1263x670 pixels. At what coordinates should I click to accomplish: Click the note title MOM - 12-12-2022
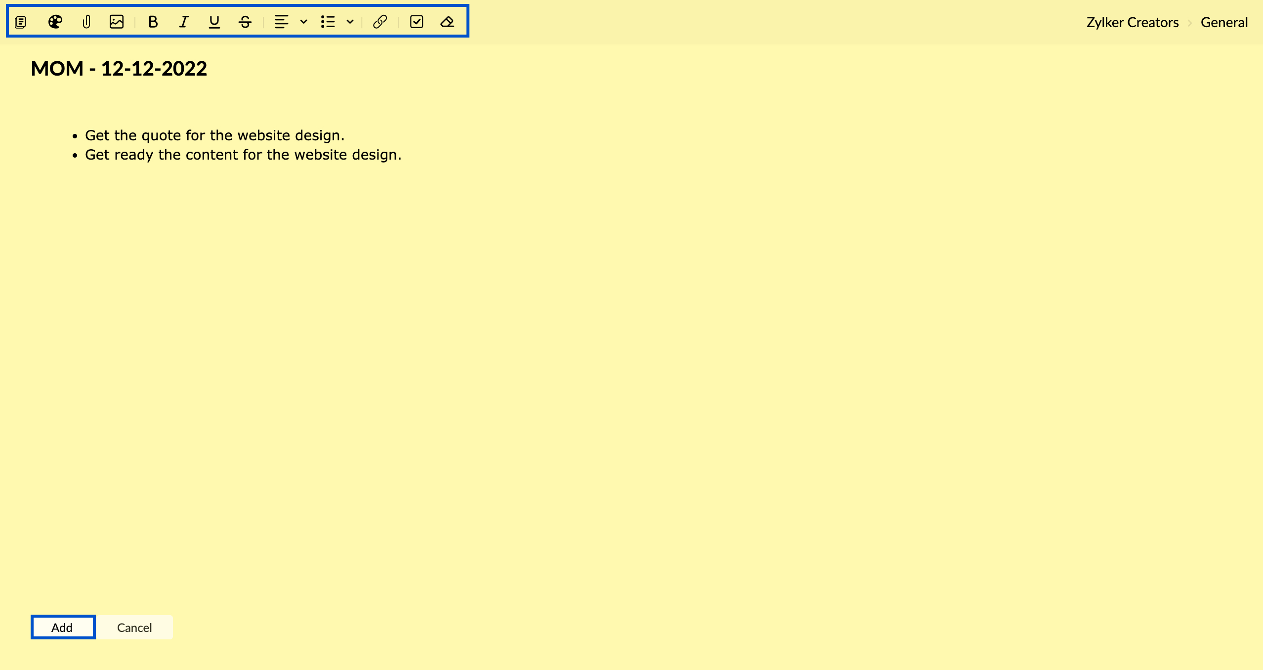119,69
